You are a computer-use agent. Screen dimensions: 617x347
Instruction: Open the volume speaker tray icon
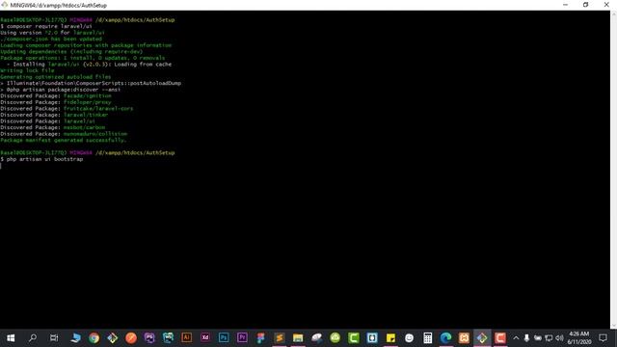559,338
